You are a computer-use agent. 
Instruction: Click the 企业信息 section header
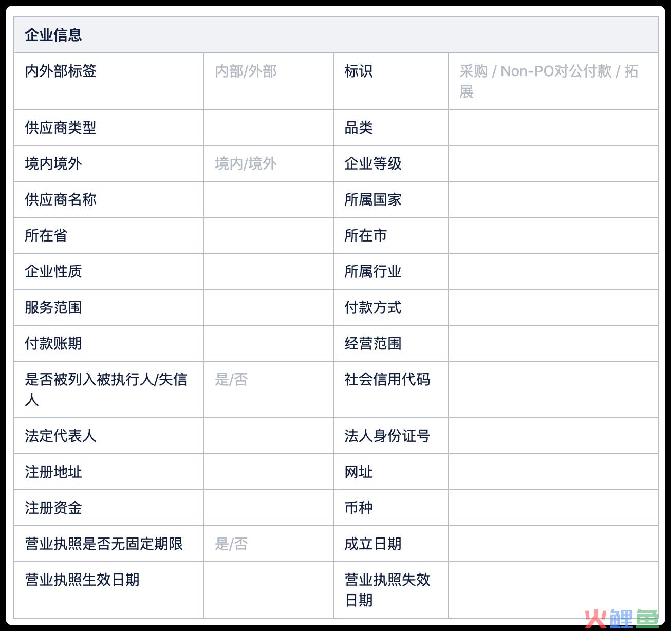[53, 35]
